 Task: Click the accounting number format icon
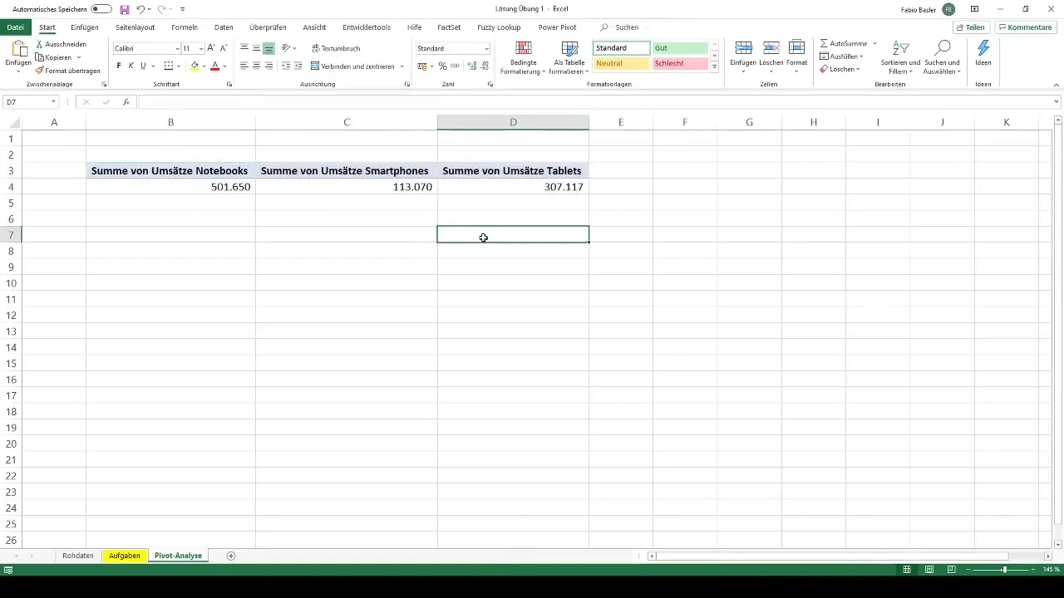tap(422, 66)
